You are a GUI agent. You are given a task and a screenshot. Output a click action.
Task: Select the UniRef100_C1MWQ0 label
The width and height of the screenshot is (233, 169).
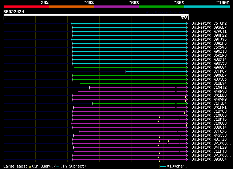pyautogui.click(x=209, y=116)
